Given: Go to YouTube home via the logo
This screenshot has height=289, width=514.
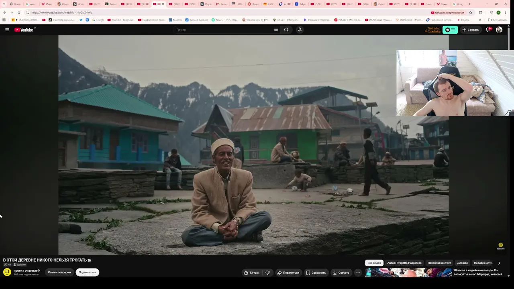Looking at the screenshot, I should (x=24, y=30).
